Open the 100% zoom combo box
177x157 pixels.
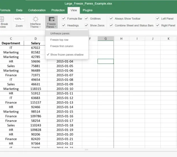(x=19, y=19)
